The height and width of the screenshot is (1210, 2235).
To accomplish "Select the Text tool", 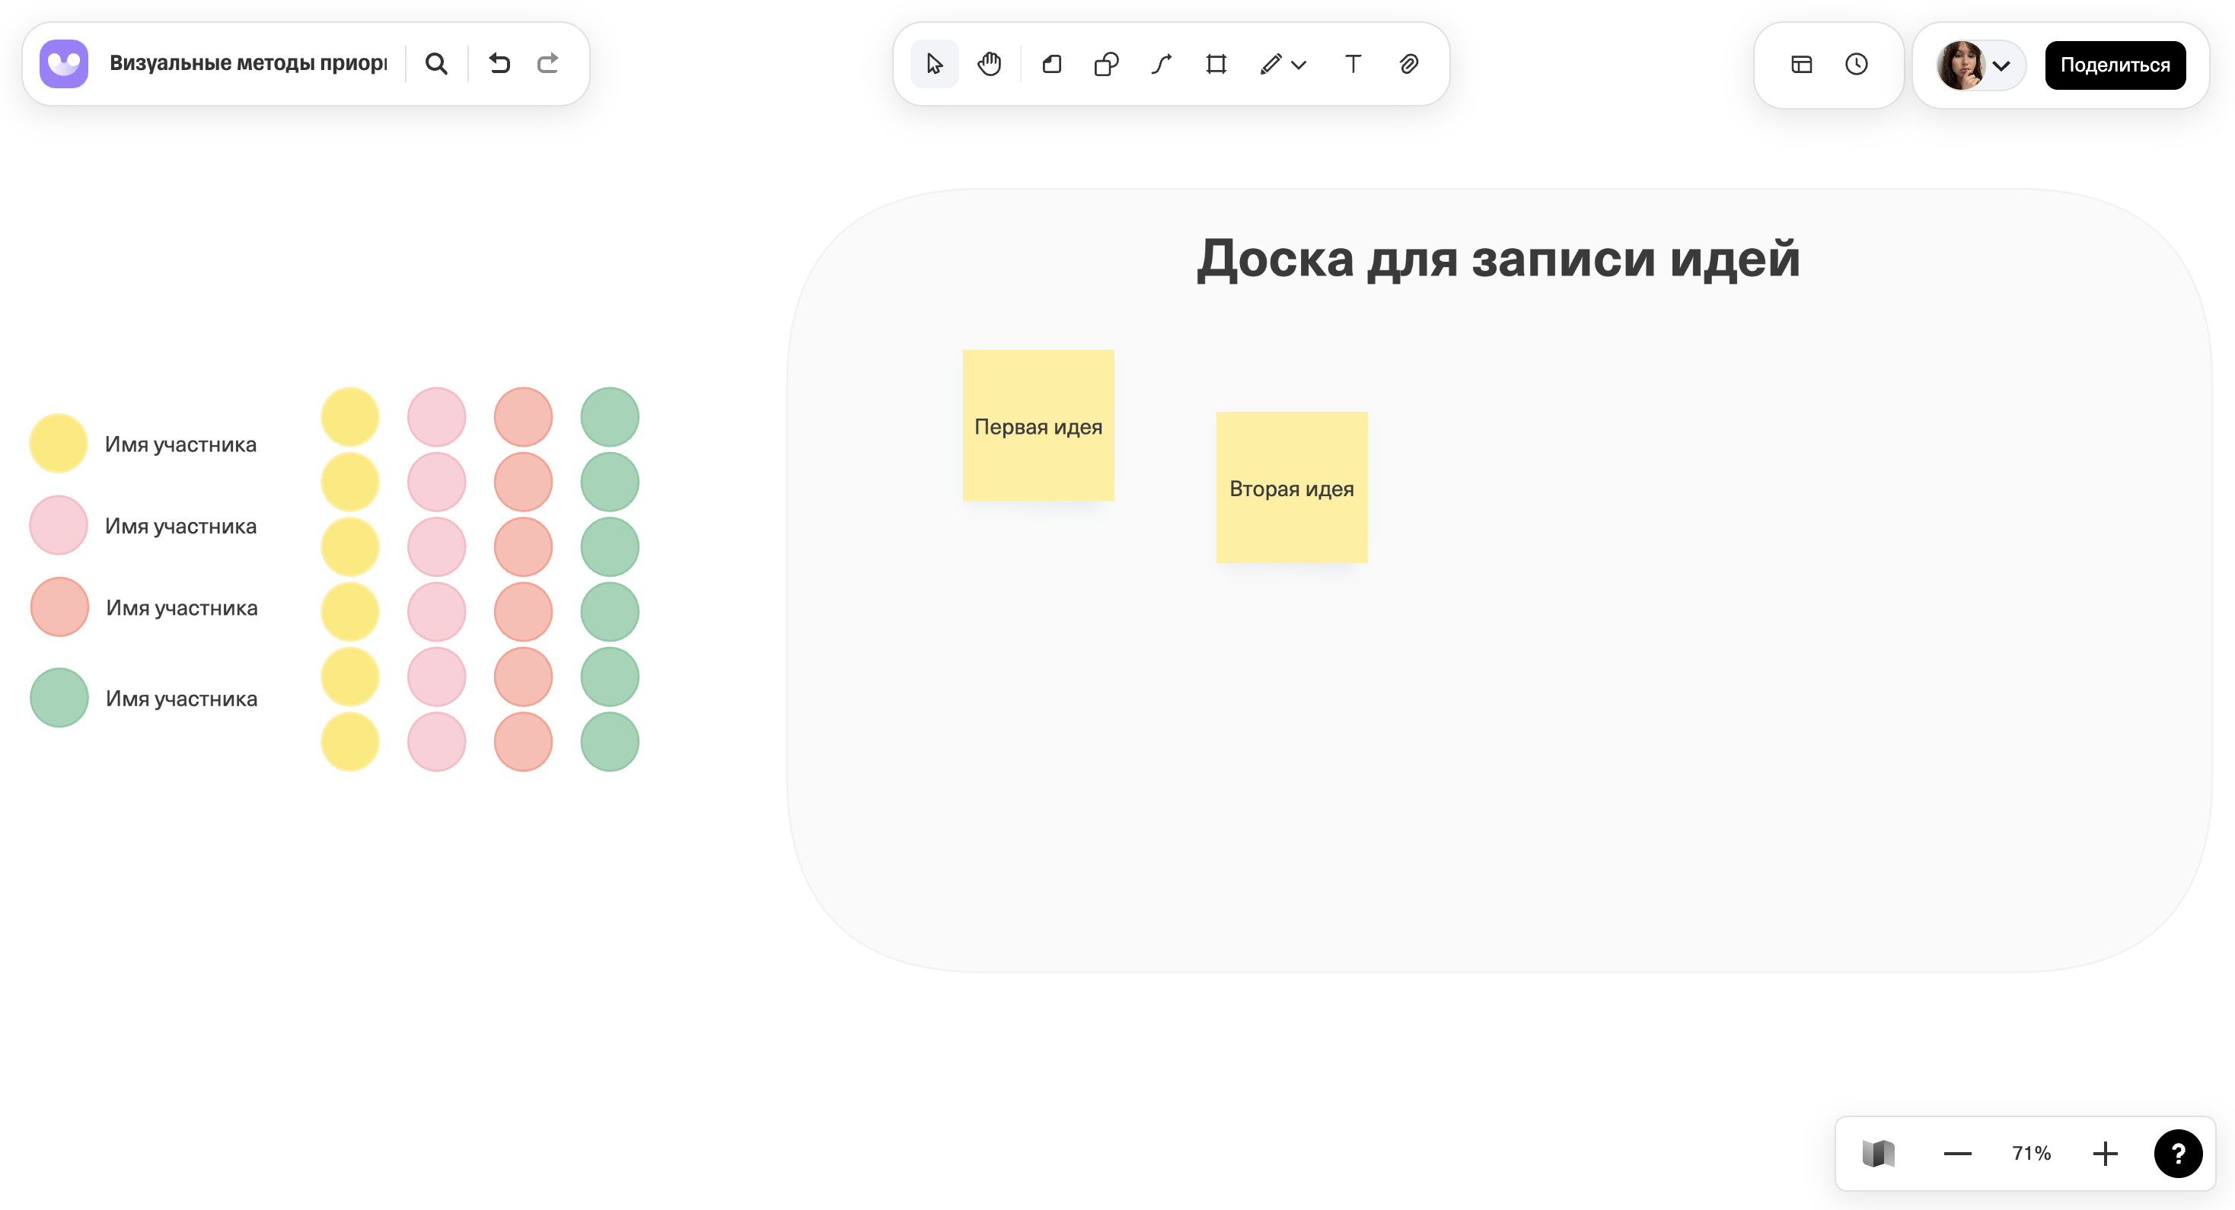I will 1352,63.
